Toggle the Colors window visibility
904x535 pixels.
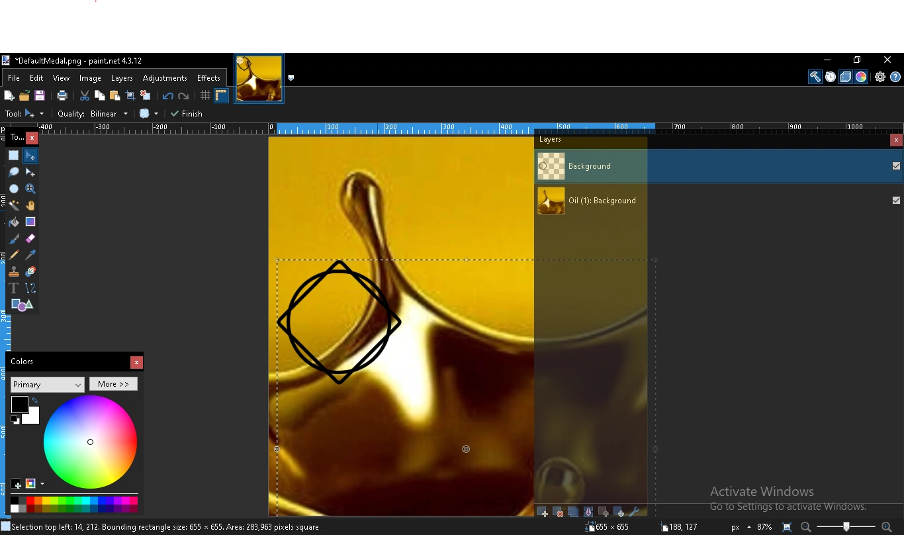click(861, 77)
